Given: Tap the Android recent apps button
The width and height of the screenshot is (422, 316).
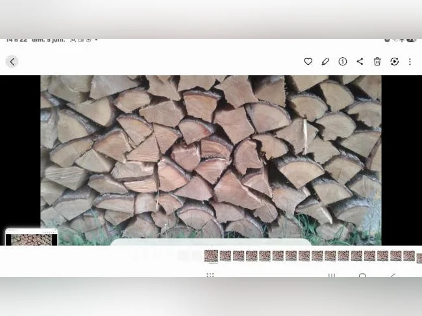Looking at the screenshot, I should coord(332,275).
